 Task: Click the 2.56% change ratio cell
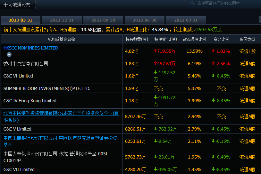coord(221,64)
